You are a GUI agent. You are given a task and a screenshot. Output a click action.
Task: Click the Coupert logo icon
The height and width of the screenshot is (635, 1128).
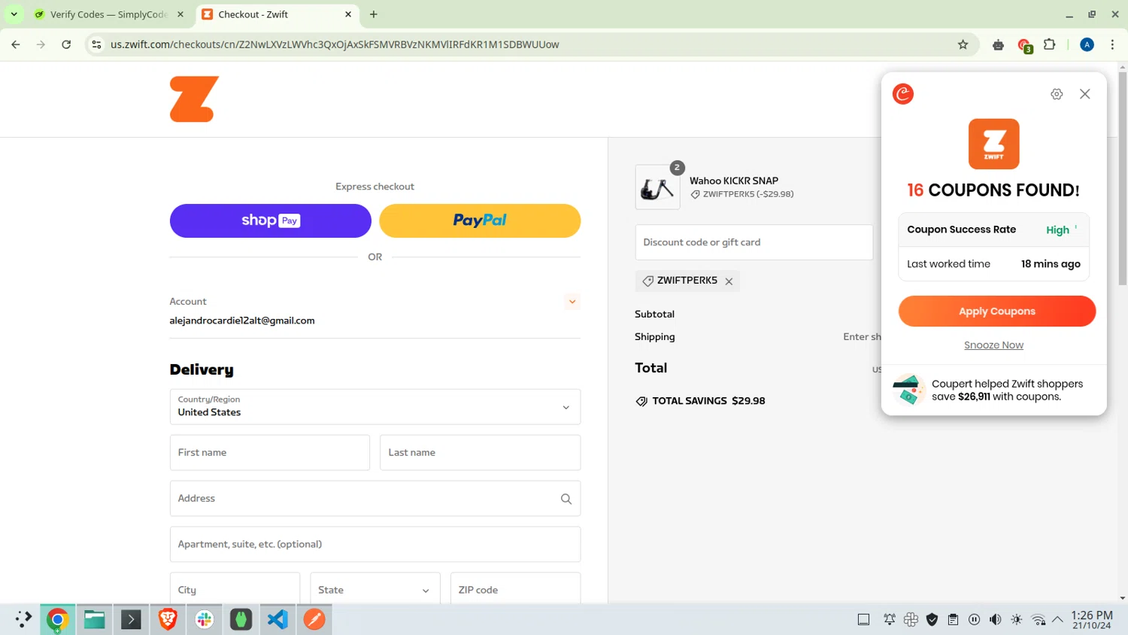(902, 94)
